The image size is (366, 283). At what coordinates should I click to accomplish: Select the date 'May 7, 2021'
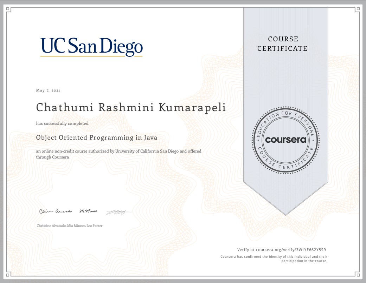tap(48, 90)
